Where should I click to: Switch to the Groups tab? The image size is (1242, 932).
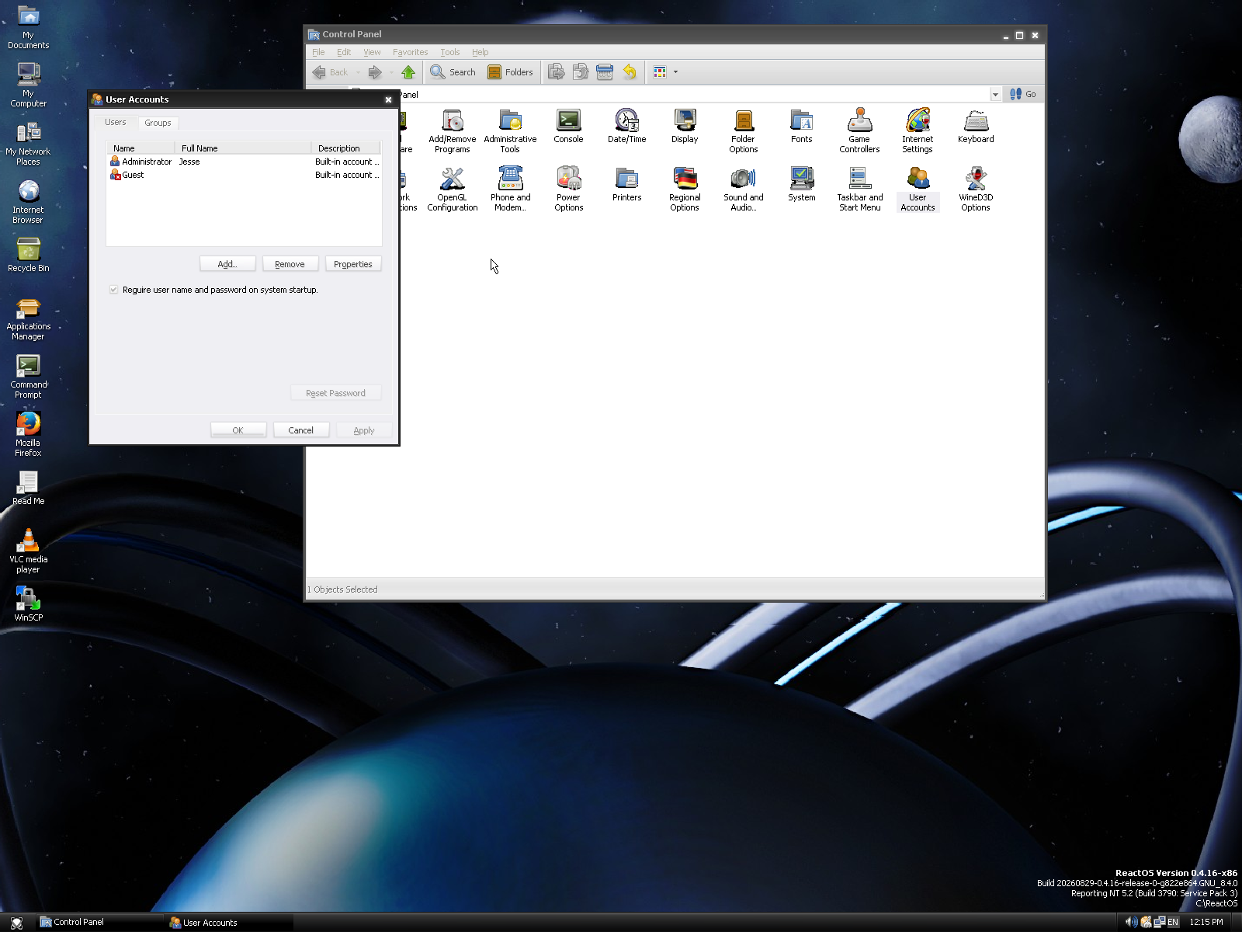(158, 123)
